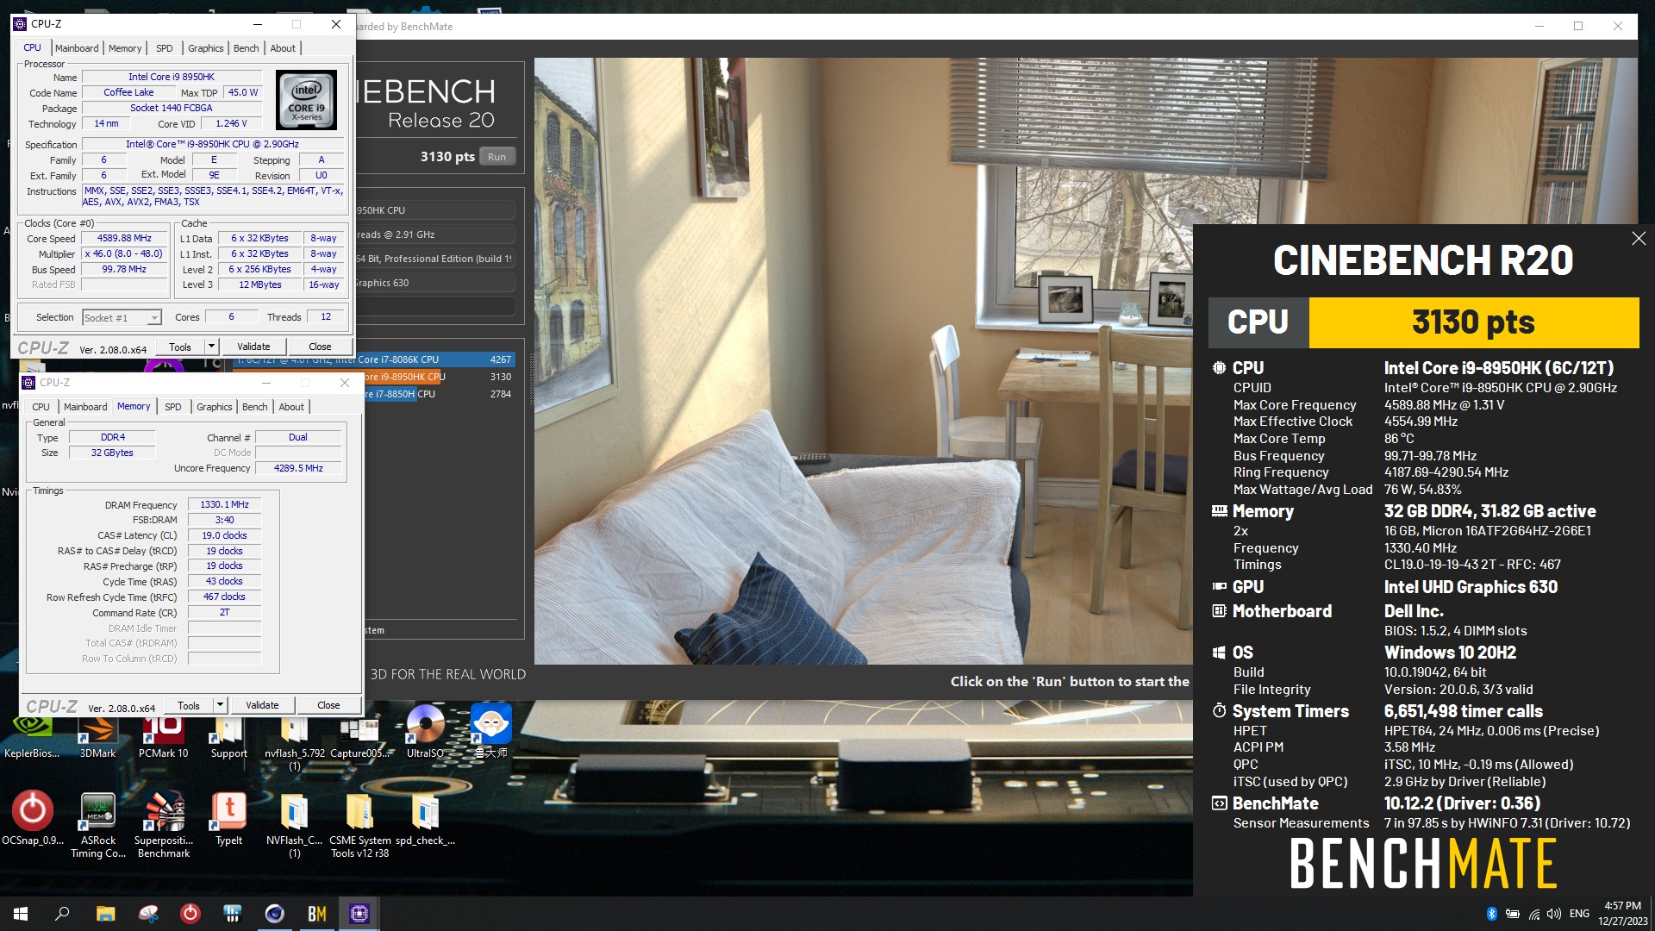The image size is (1655, 931).
Task: Switch to CPU-Z via taskbar icon
Action: pyautogui.click(x=359, y=914)
